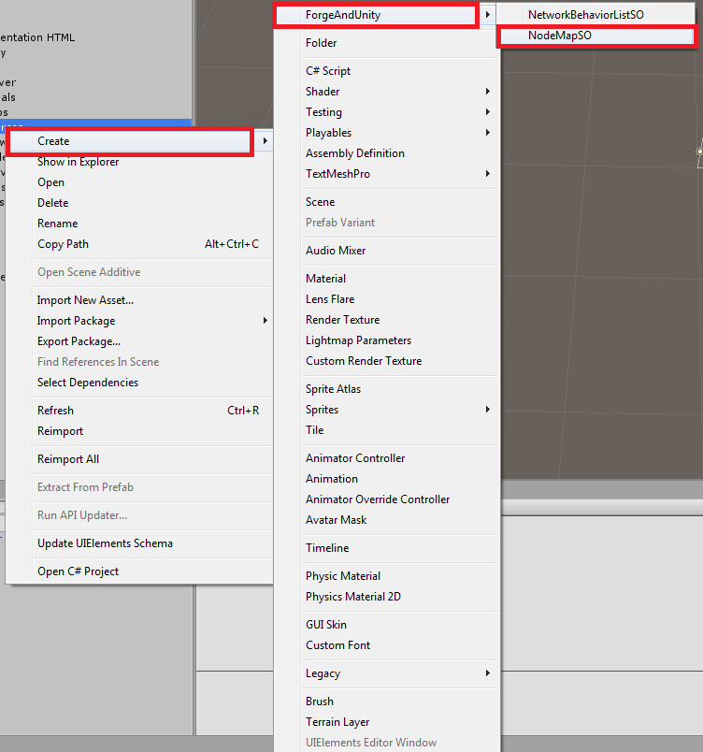Choose Select Dependencies
Viewport: 703px width, 752px height.
click(x=139, y=383)
